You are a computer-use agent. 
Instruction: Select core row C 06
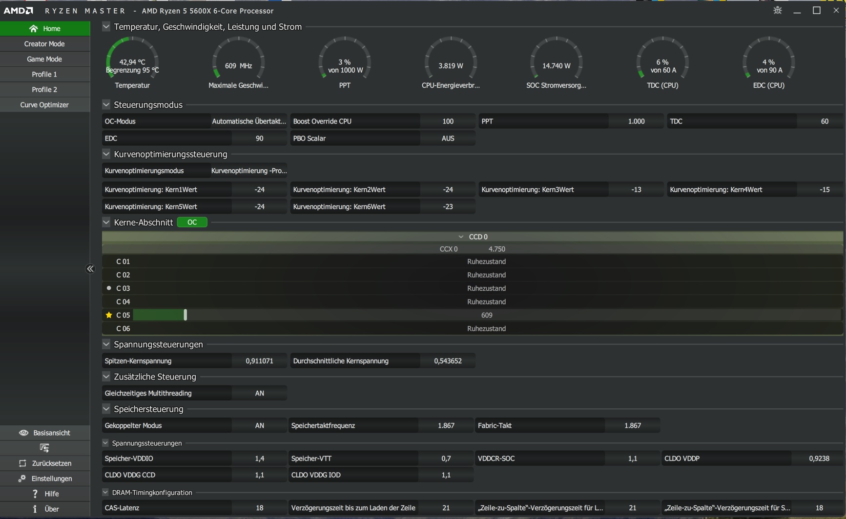[x=473, y=328]
